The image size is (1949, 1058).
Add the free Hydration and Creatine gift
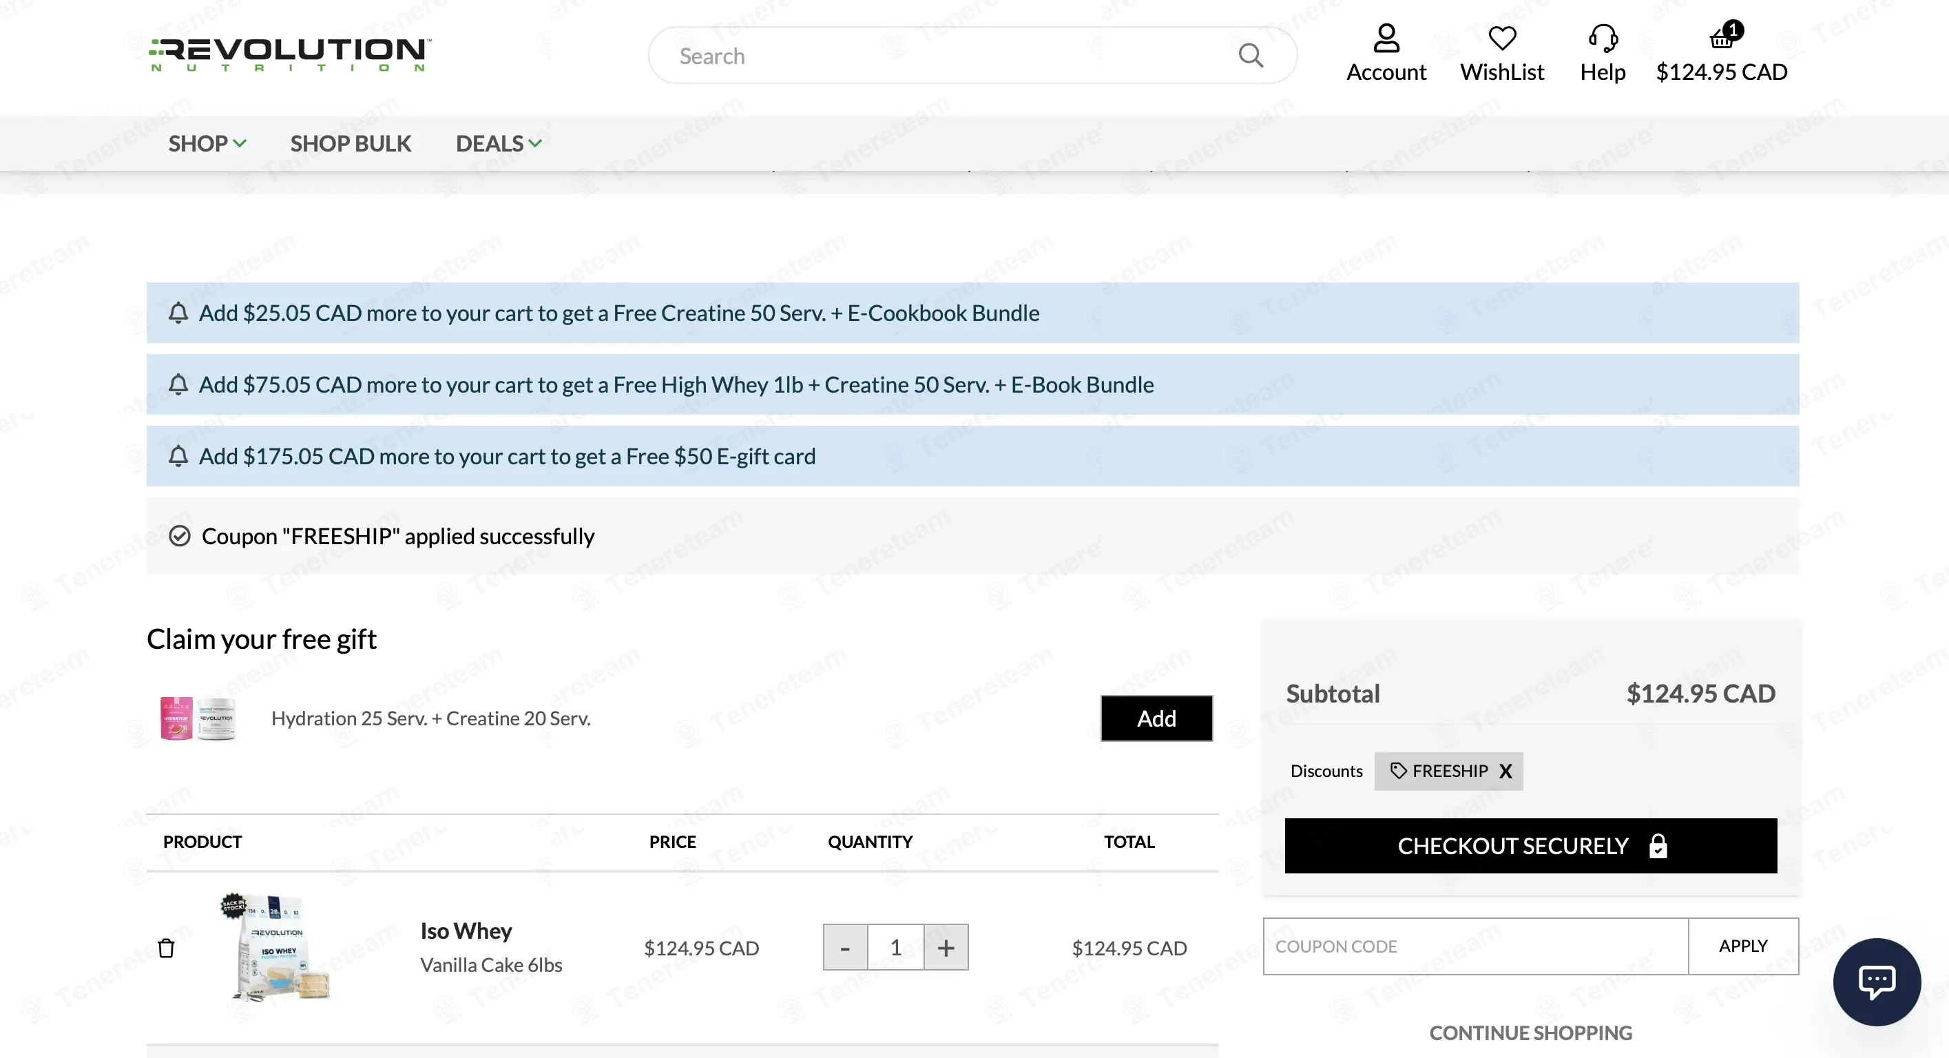click(1156, 718)
